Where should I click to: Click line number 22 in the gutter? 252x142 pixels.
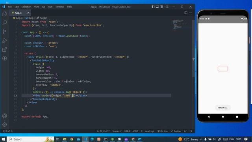15,95
